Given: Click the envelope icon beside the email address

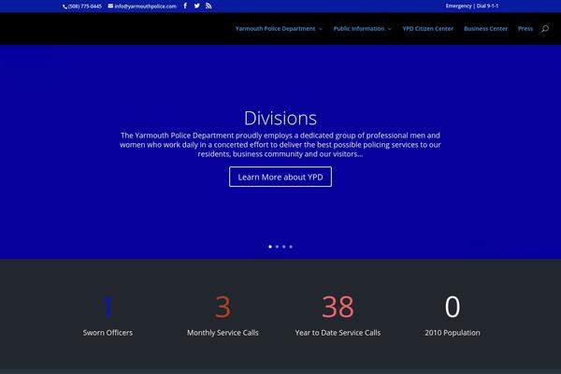Looking at the screenshot, I should pyautogui.click(x=110, y=7).
